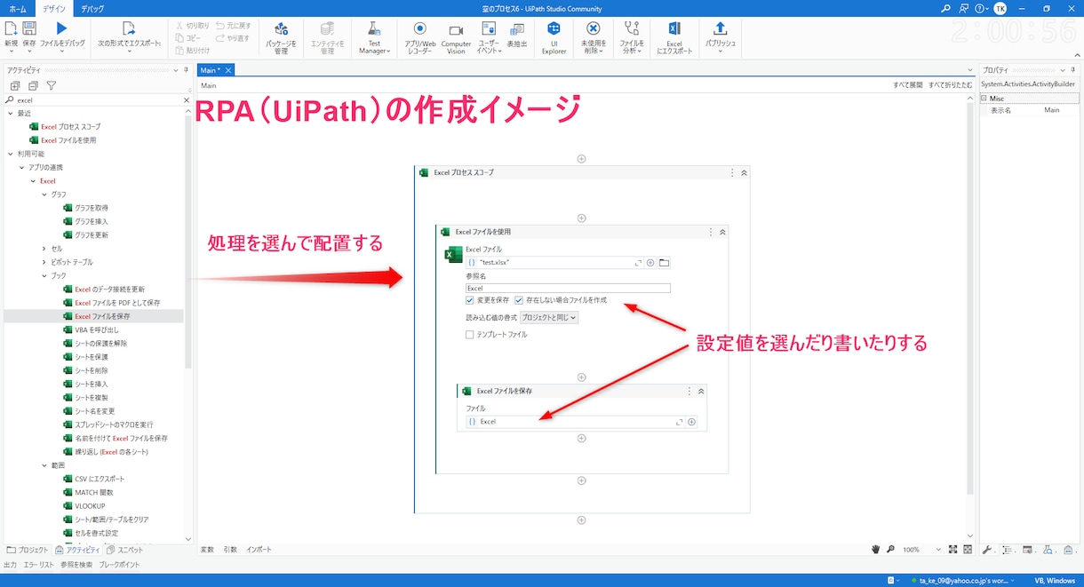This screenshot has height=587, width=1084.
Task: Collapse the ブック tree node
Action: [44, 275]
